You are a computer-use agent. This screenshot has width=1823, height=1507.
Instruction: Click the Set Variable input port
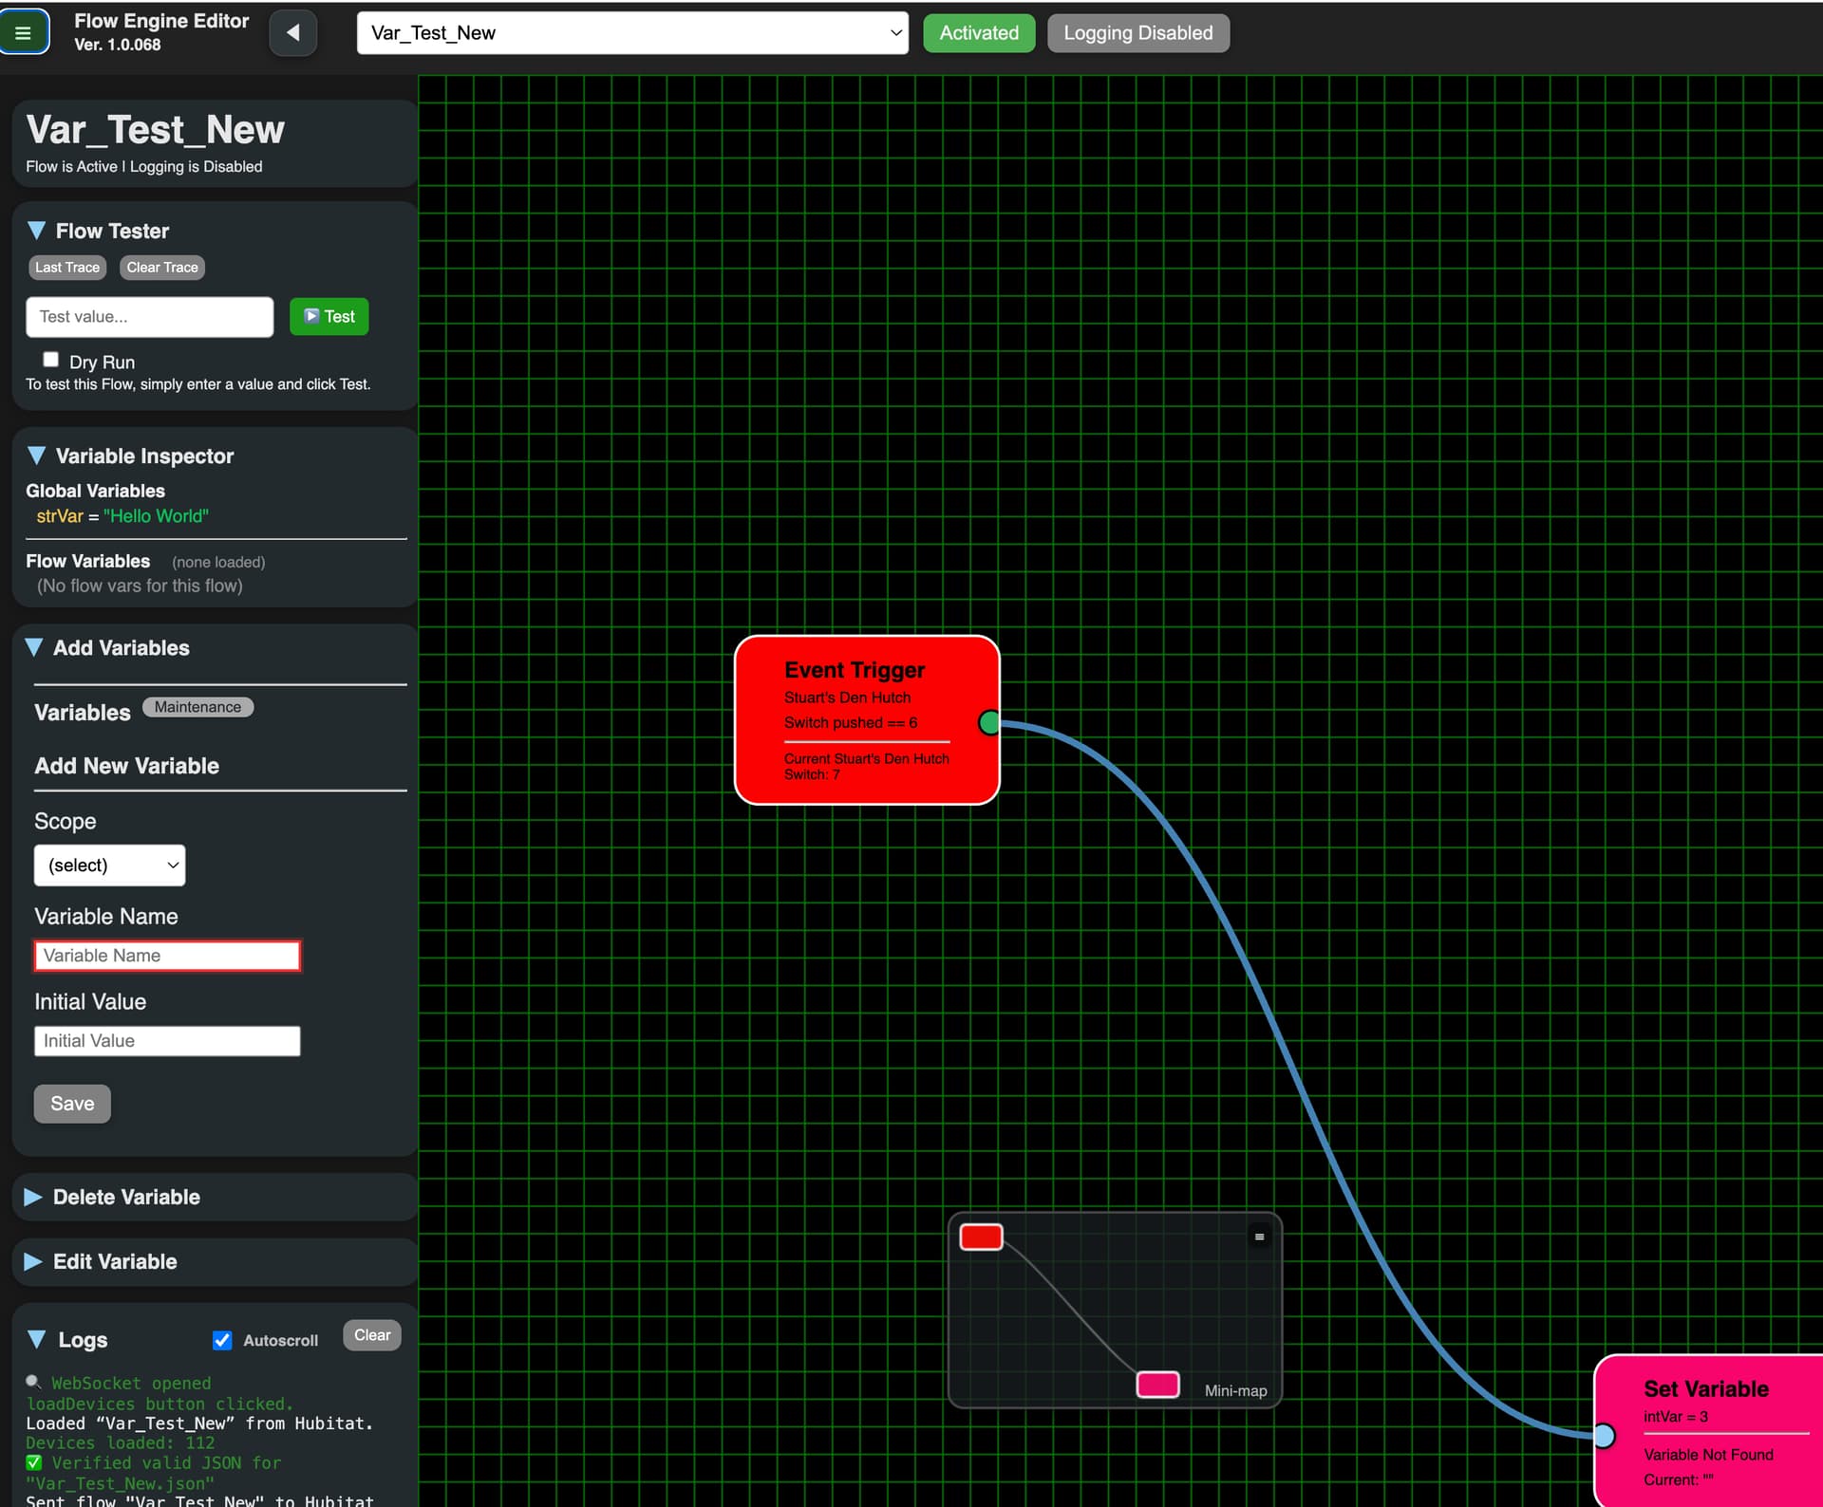1604,1436
